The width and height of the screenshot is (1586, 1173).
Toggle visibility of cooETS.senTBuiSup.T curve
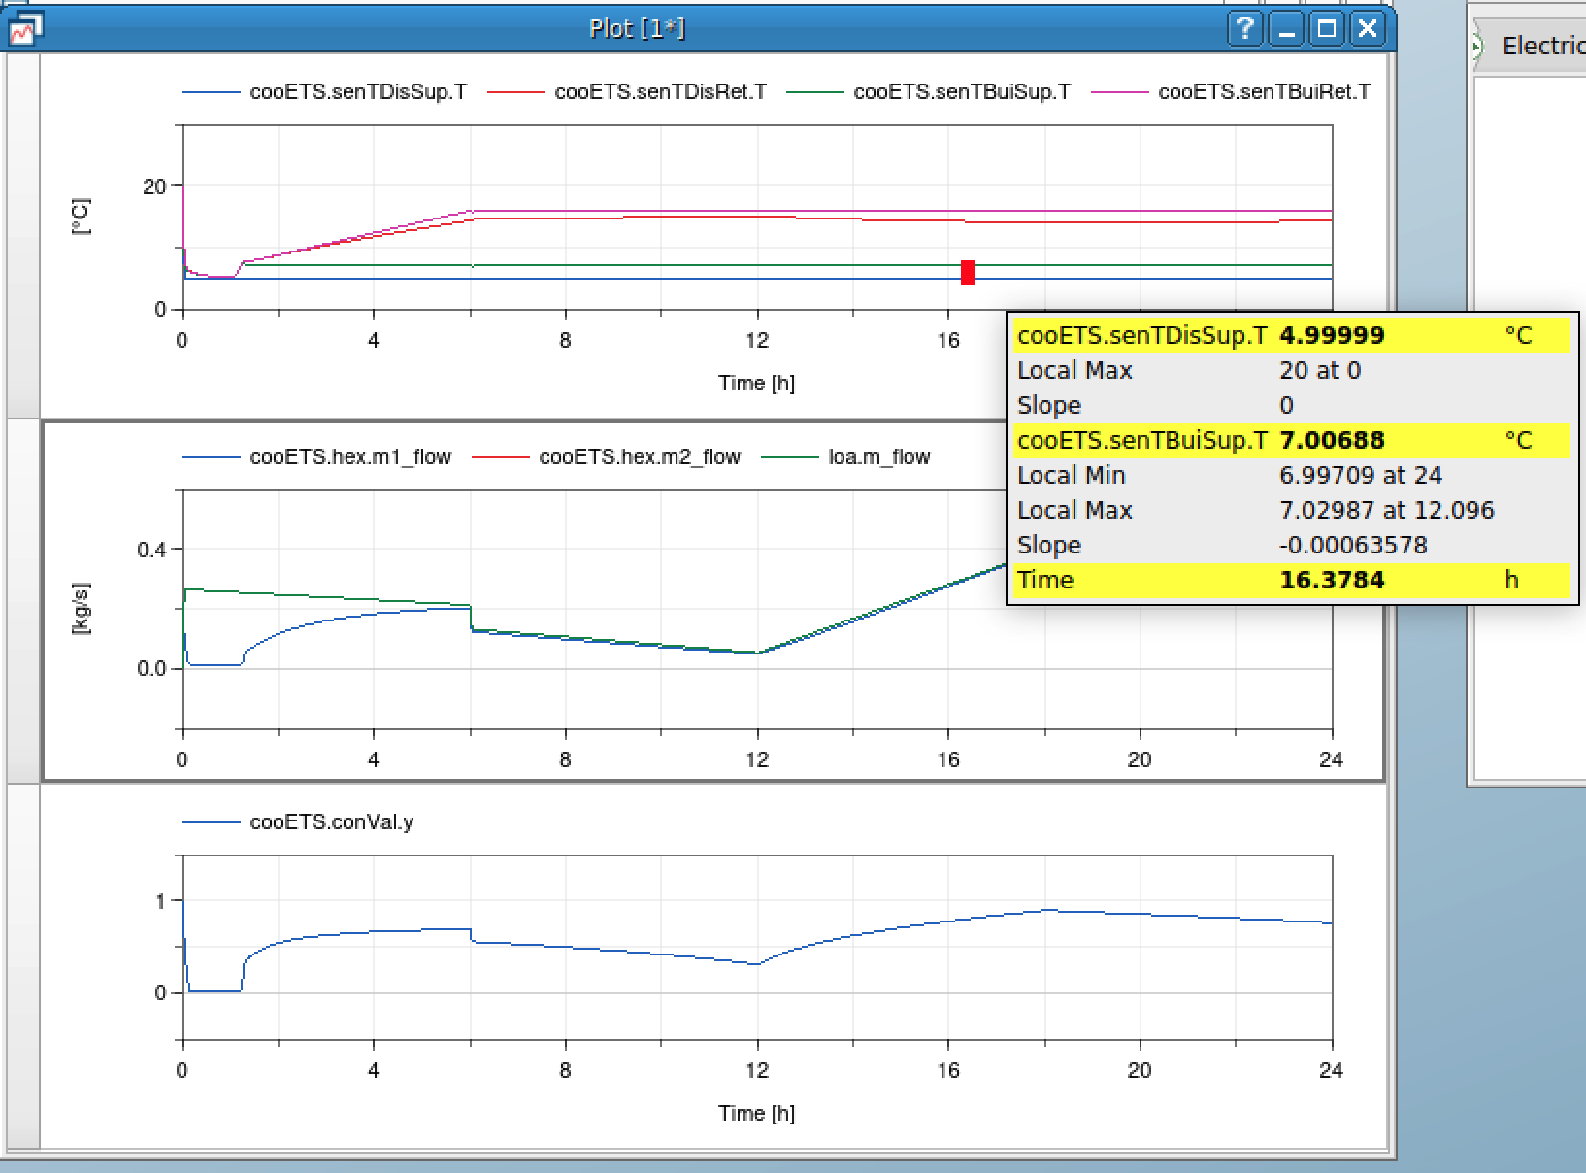pos(961,92)
